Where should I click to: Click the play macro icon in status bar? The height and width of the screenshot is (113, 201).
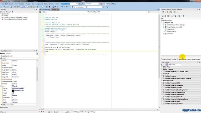click(40, 111)
